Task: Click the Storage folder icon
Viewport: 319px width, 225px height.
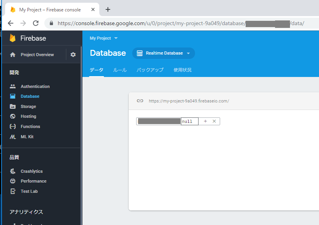Action: (13, 106)
